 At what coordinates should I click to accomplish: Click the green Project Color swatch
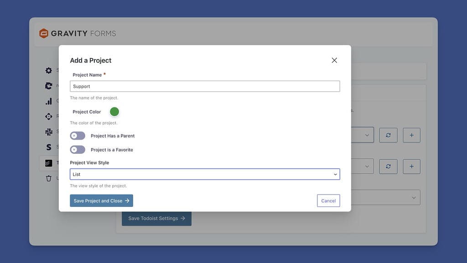[x=114, y=111]
